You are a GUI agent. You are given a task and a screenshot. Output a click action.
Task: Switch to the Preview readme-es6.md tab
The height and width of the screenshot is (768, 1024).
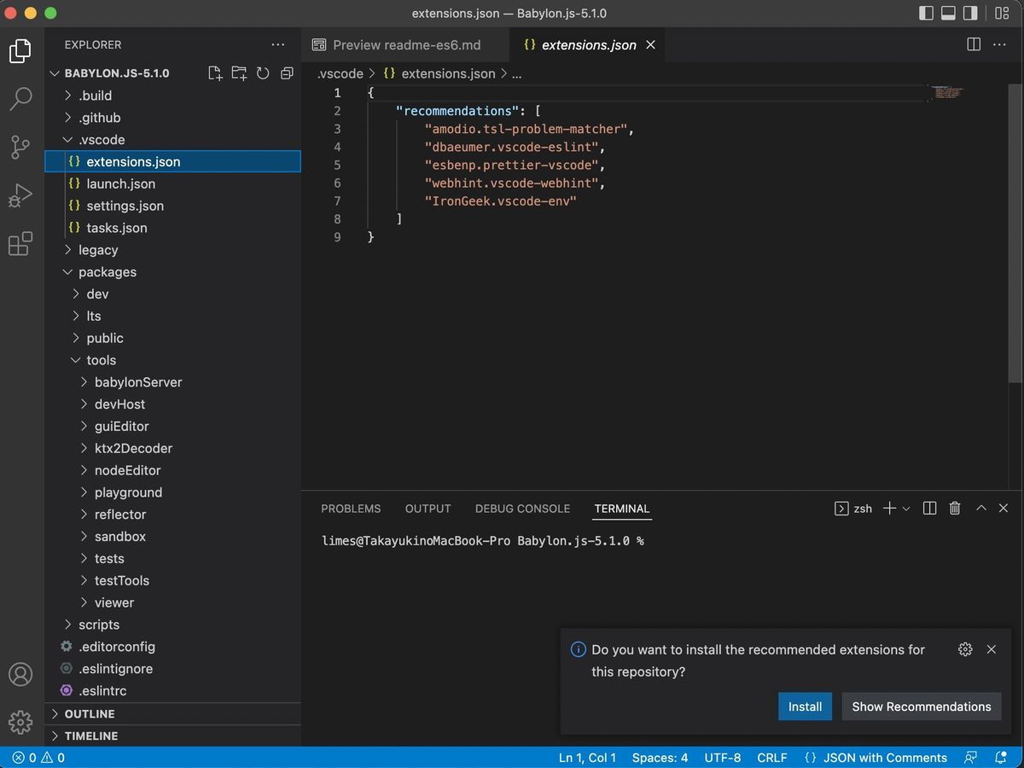click(x=404, y=44)
